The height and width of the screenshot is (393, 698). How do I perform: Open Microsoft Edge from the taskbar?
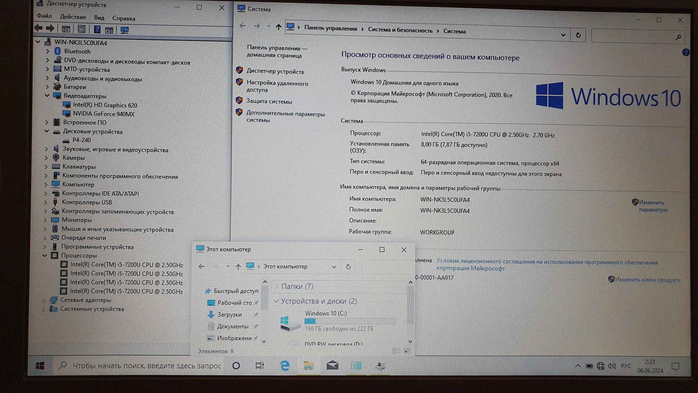285,366
